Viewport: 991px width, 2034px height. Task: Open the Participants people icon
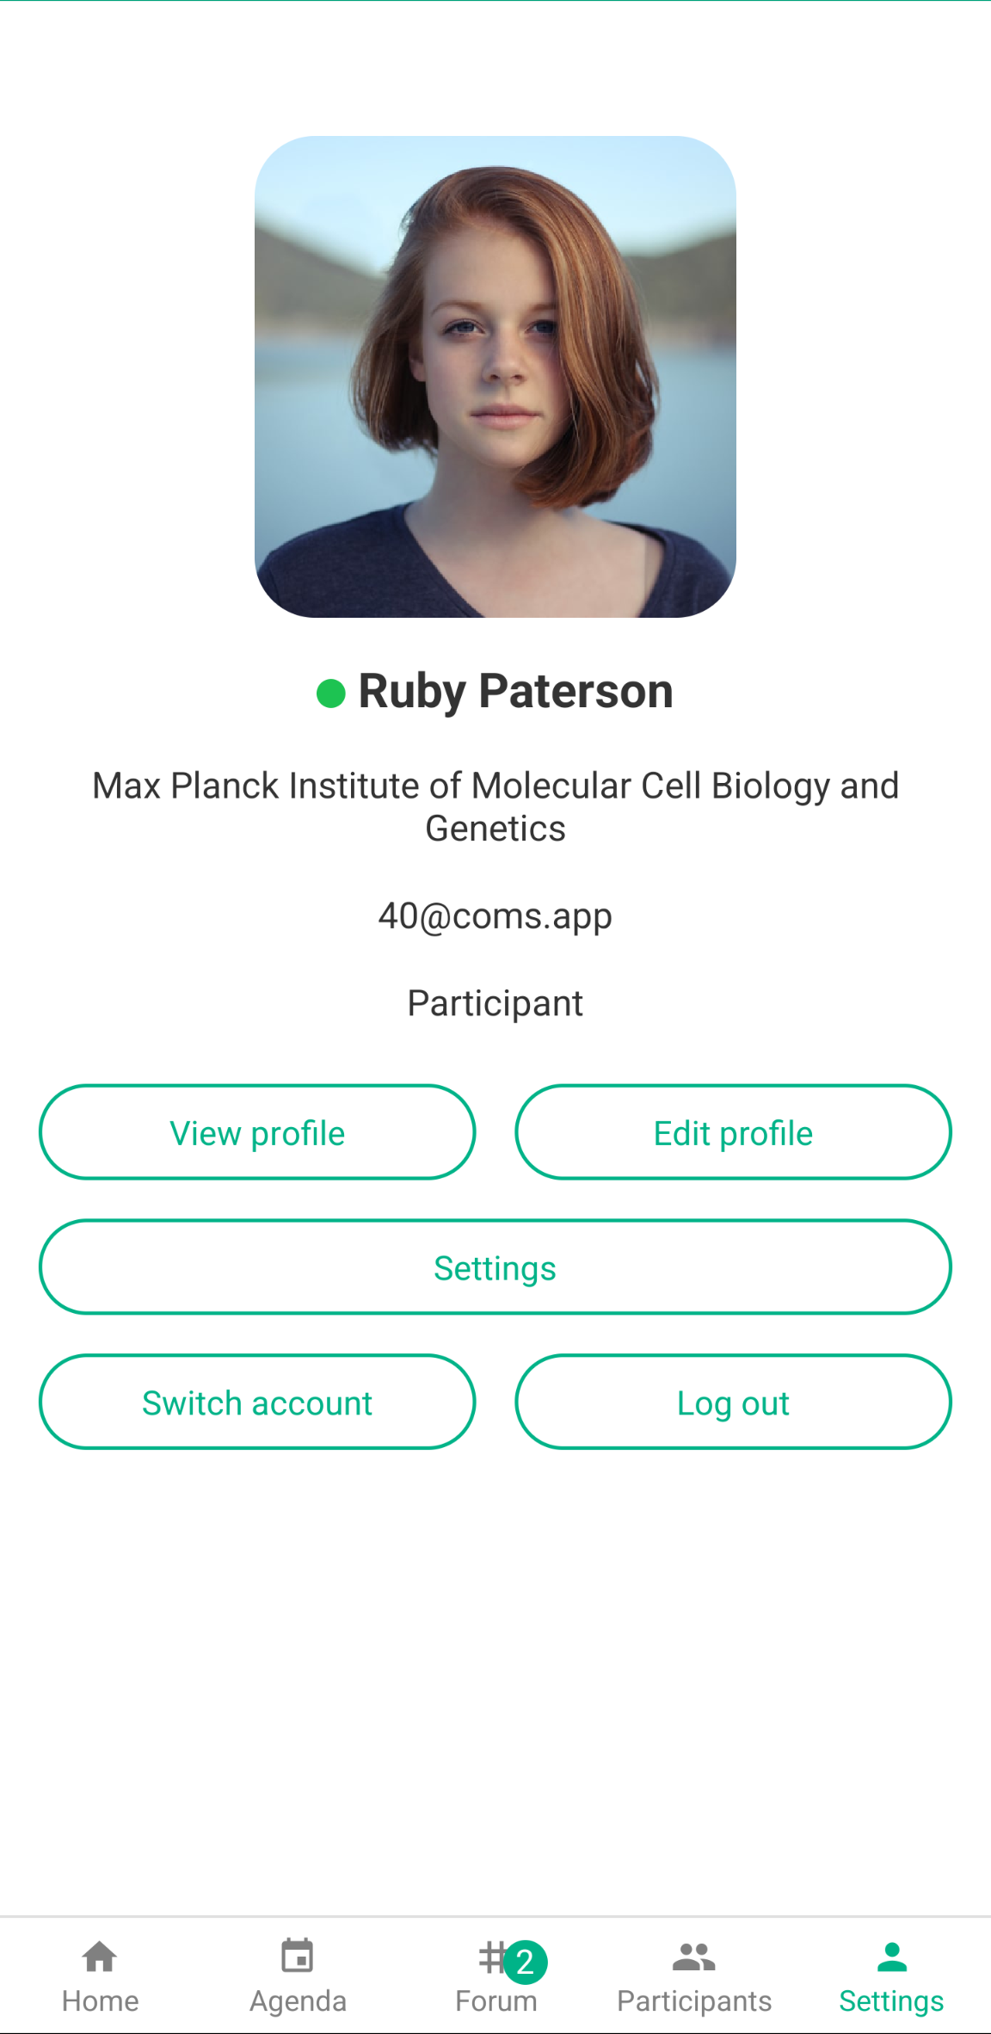click(x=693, y=1957)
